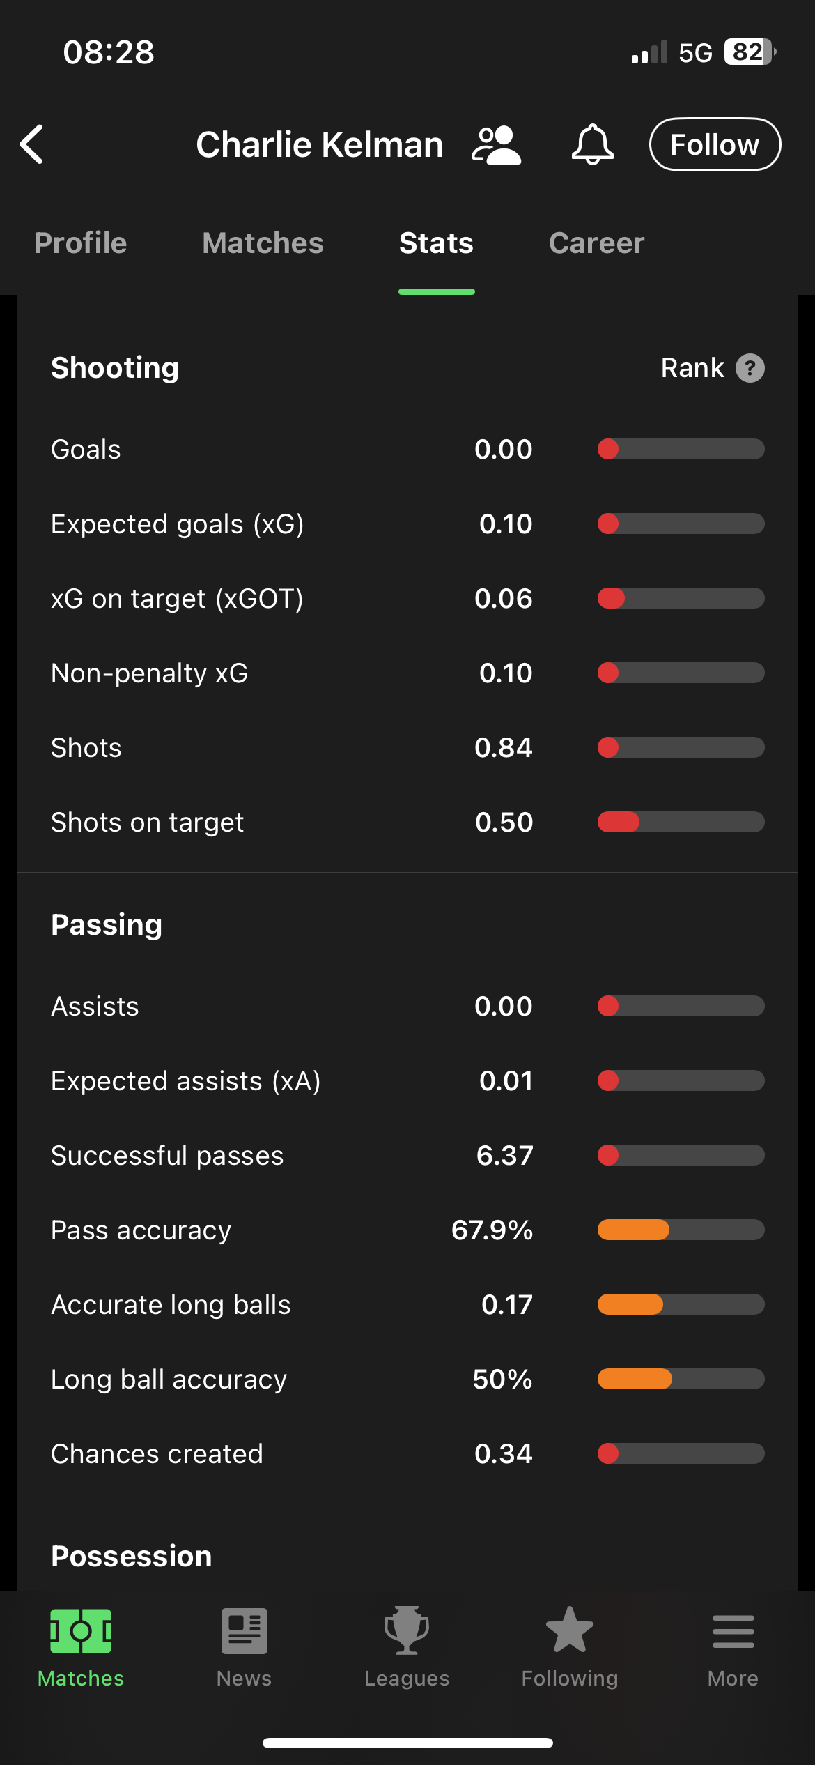Switch to the Profile tab
Screen dimensions: 815x1765
(x=81, y=243)
